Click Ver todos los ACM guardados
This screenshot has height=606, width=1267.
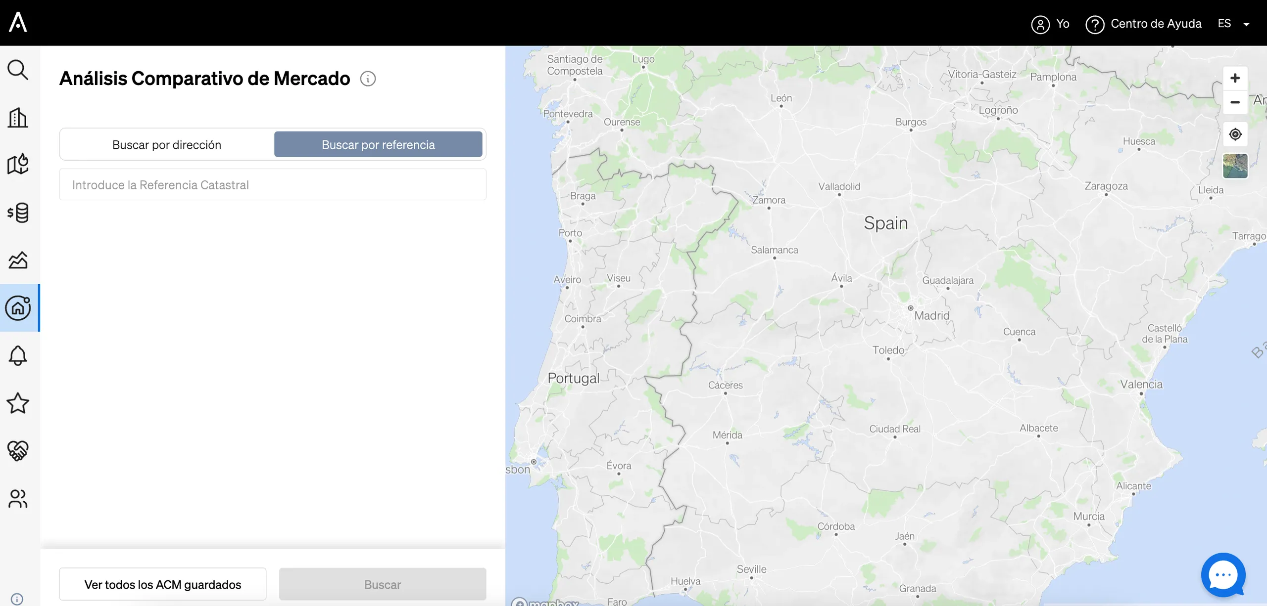163,584
